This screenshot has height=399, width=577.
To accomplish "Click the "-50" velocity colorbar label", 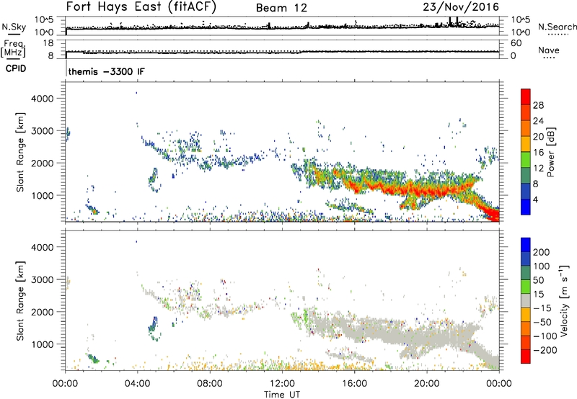I will coord(544,322).
